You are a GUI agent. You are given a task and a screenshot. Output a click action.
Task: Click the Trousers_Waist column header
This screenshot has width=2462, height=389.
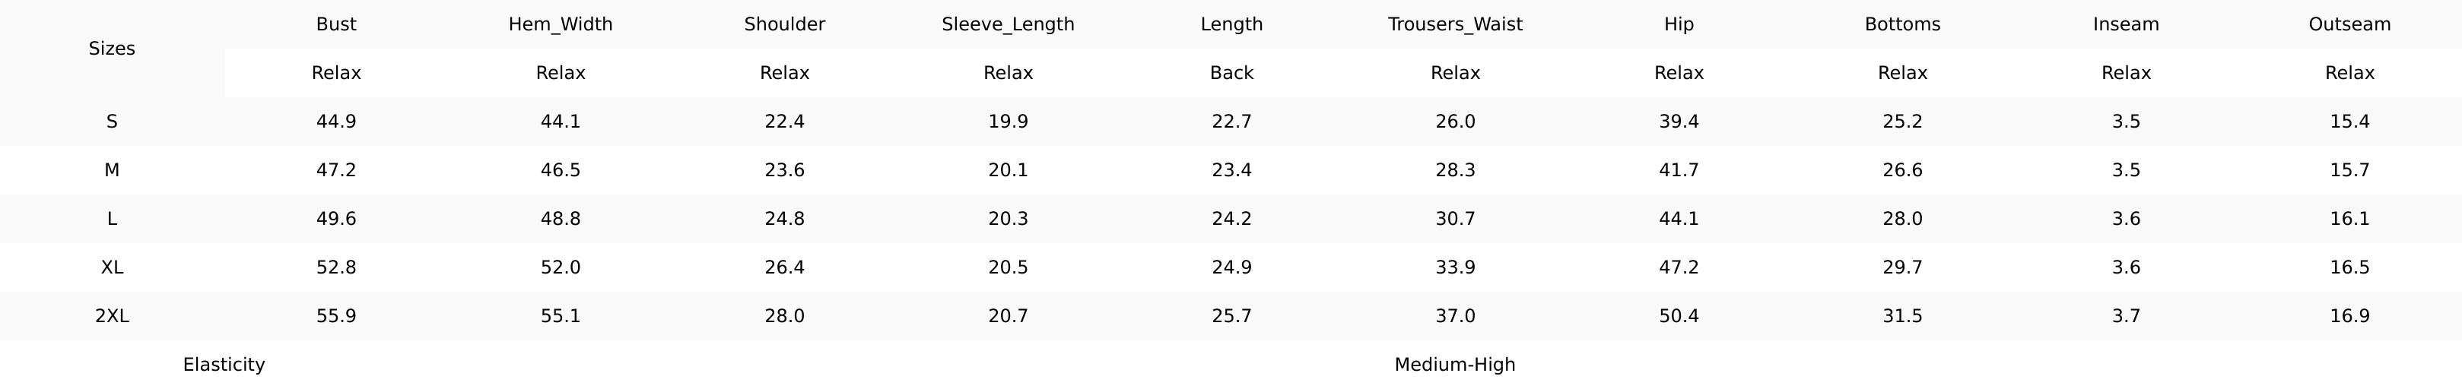pyautogui.click(x=1455, y=25)
